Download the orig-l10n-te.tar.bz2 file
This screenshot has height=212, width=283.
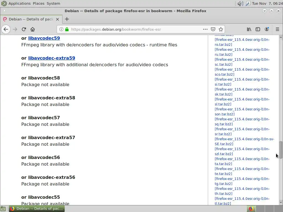pyautogui.click(x=242, y=171)
